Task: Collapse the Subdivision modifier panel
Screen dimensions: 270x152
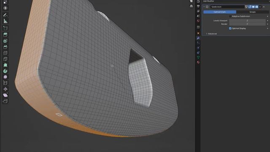Action: (x=204, y=7)
